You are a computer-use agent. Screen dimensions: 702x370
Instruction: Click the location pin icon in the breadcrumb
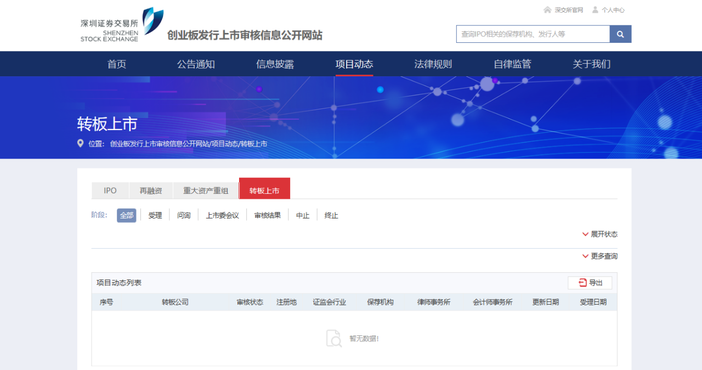[81, 144]
